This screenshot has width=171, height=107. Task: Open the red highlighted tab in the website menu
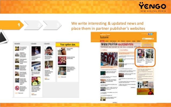[102, 41]
